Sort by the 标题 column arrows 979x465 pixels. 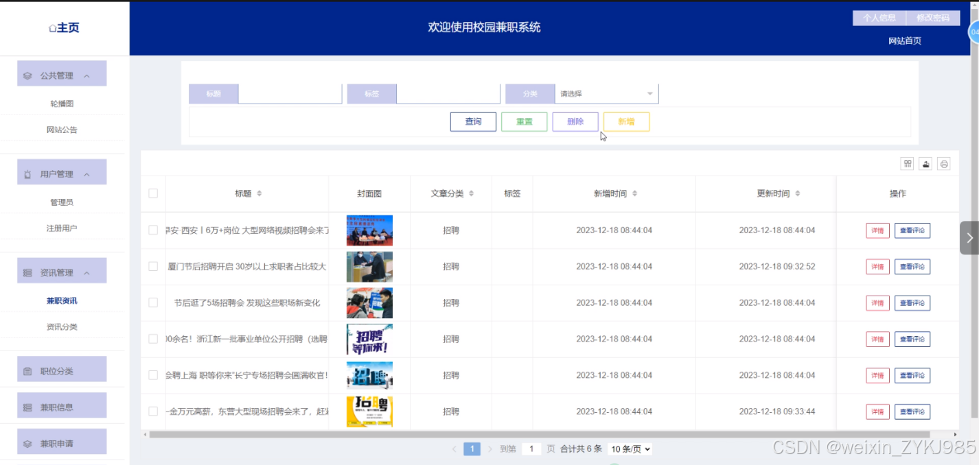[x=259, y=193]
